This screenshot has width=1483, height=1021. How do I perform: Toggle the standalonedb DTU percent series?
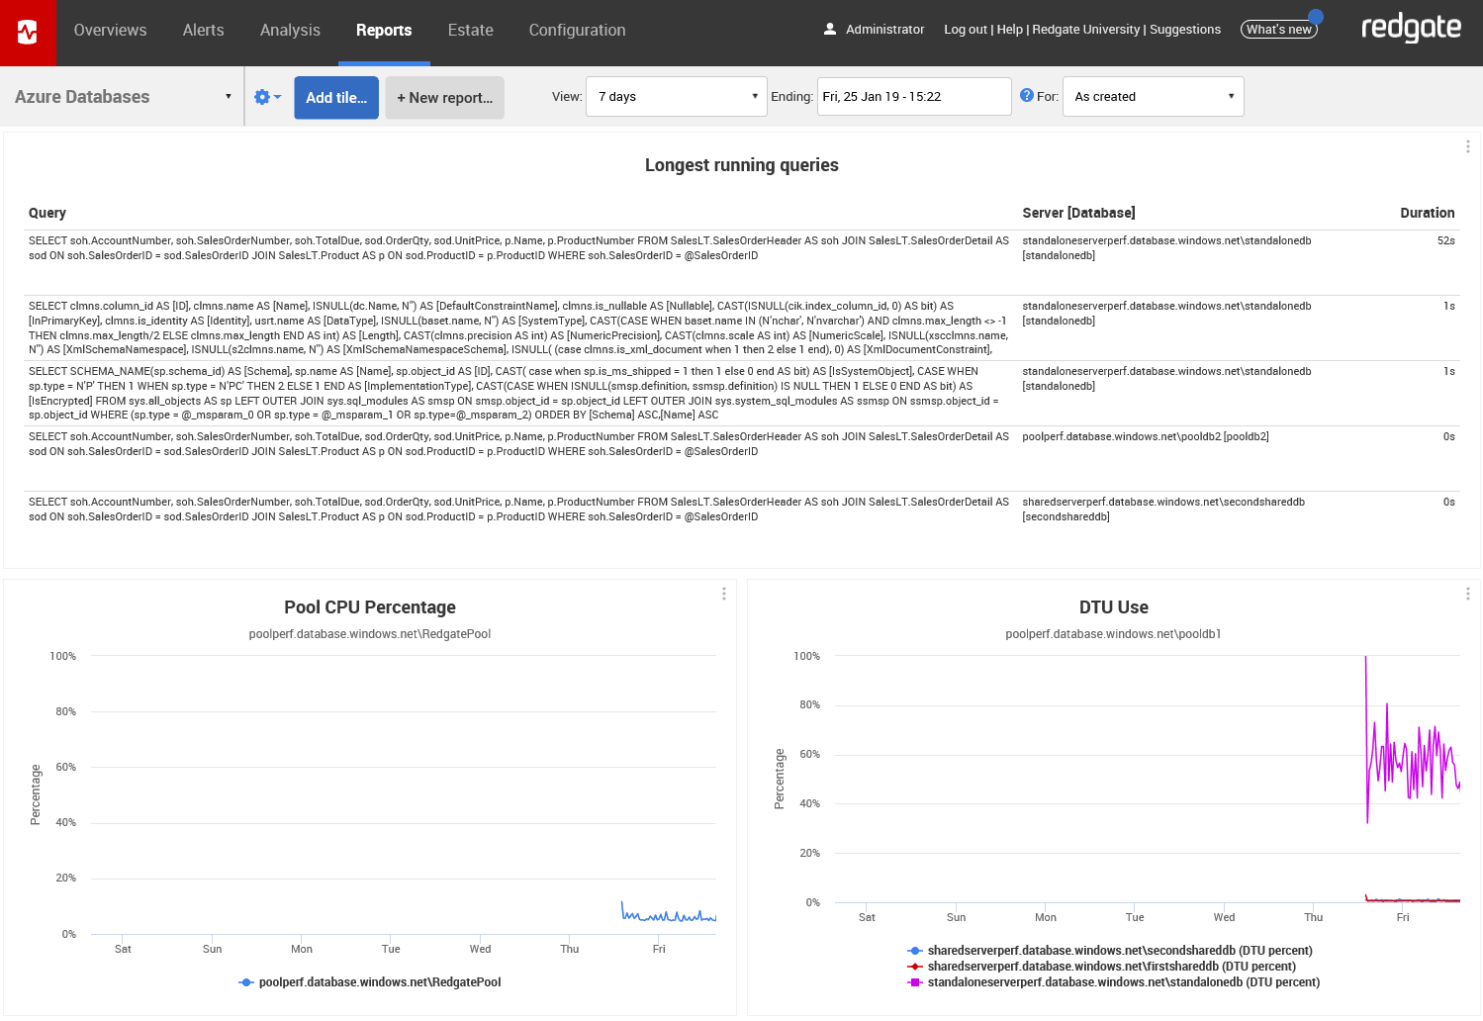(x=1123, y=982)
